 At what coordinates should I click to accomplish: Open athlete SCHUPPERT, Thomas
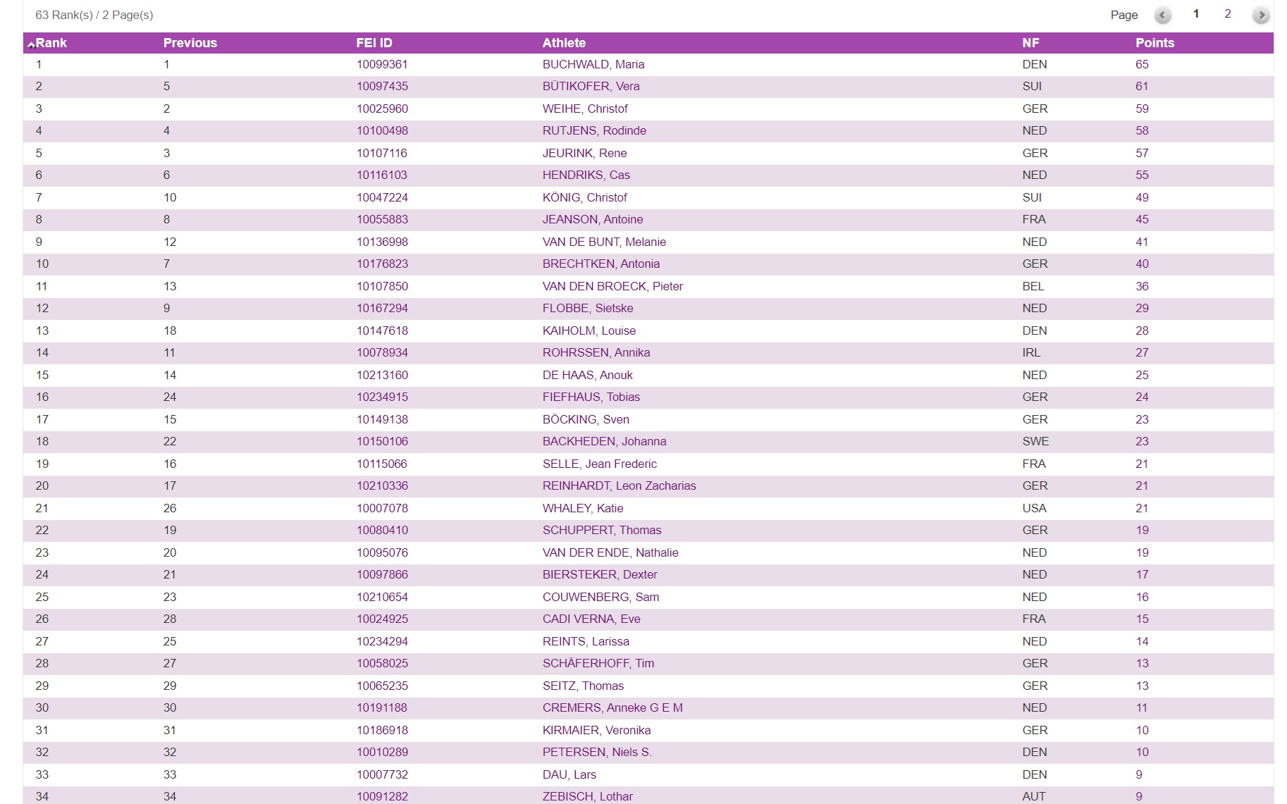pyautogui.click(x=602, y=530)
